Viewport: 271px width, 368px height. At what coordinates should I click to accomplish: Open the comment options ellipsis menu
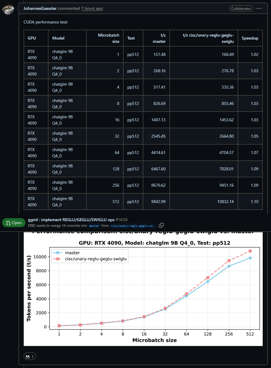pyautogui.click(x=259, y=9)
